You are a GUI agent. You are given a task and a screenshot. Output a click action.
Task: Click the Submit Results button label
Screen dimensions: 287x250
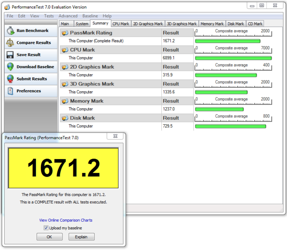click(x=32, y=79)
